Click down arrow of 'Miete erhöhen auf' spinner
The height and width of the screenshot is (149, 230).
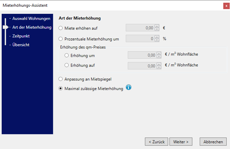point(157,30)
